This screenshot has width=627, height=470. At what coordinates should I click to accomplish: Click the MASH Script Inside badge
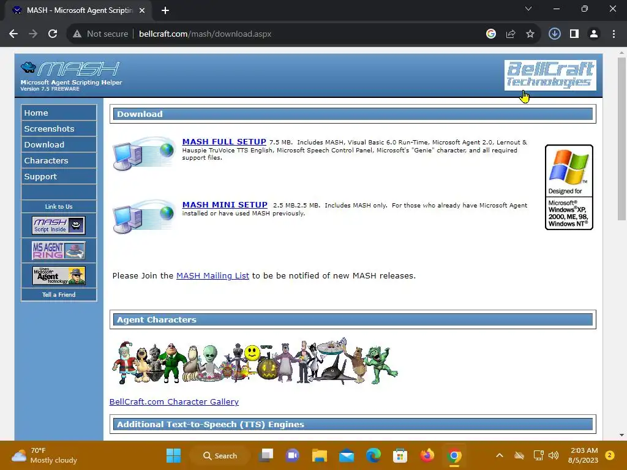tap(59, 225)
